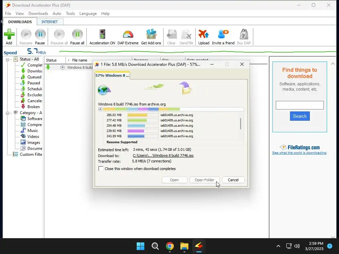The image size is (339, 254).
Task: Click the Find things to download search field
Action: (x=300, y=105)
